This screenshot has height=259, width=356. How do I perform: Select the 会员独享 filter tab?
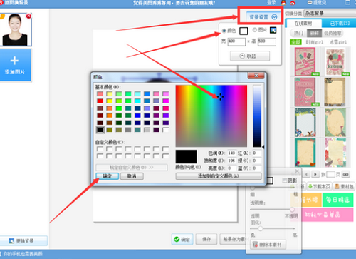[333, 33]
